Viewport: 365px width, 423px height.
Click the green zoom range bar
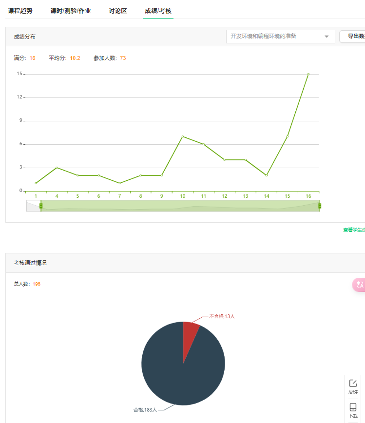coord(180,206)
